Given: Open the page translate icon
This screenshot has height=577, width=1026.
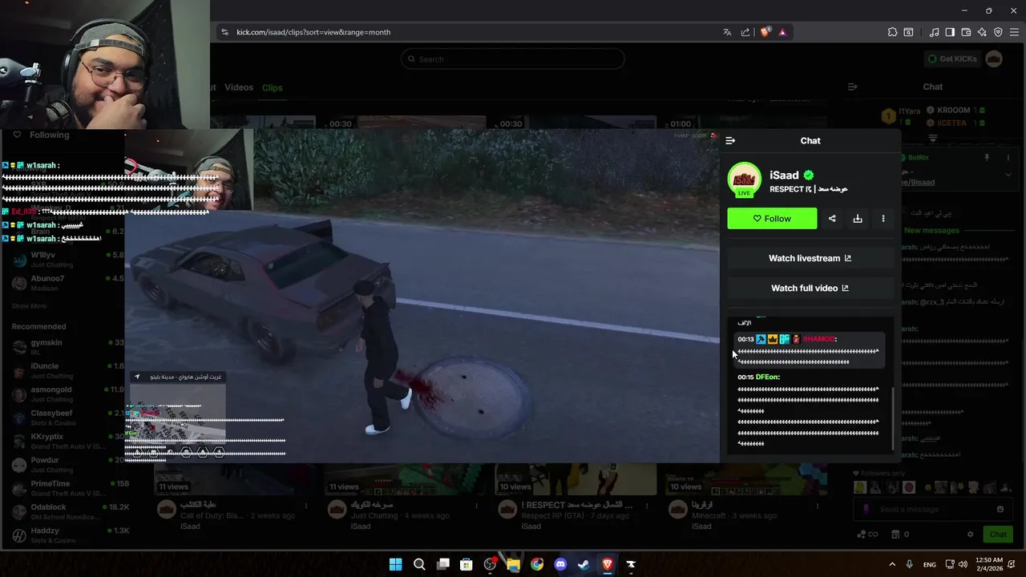Looking at the screenshot, I should tap(727, 32).
